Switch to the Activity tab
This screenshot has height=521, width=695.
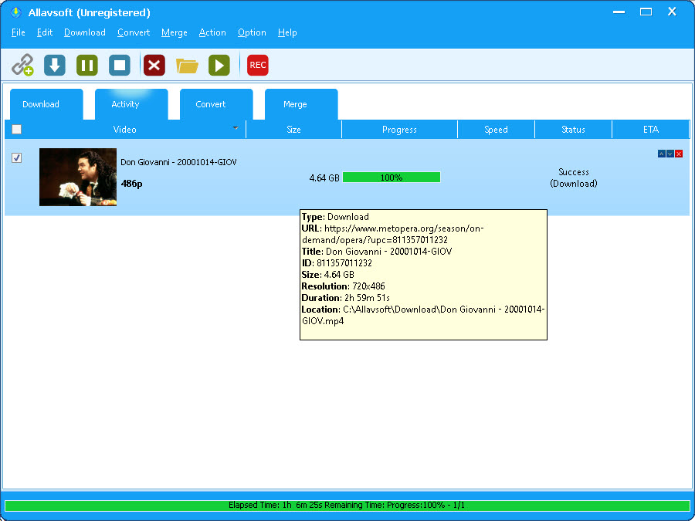pos(131,104)
